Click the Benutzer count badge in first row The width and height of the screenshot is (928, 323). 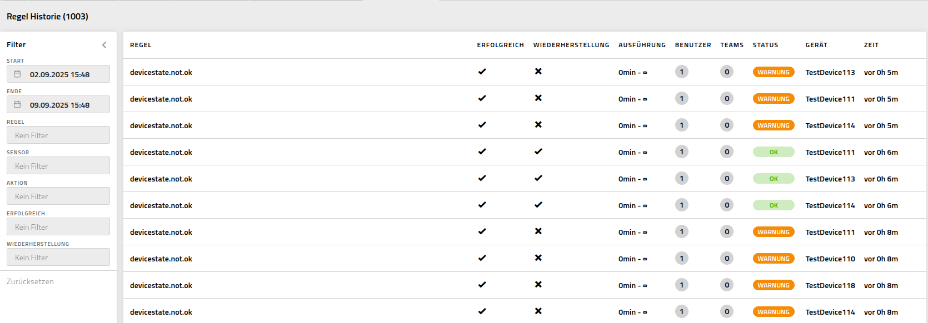tap(681, 72)
